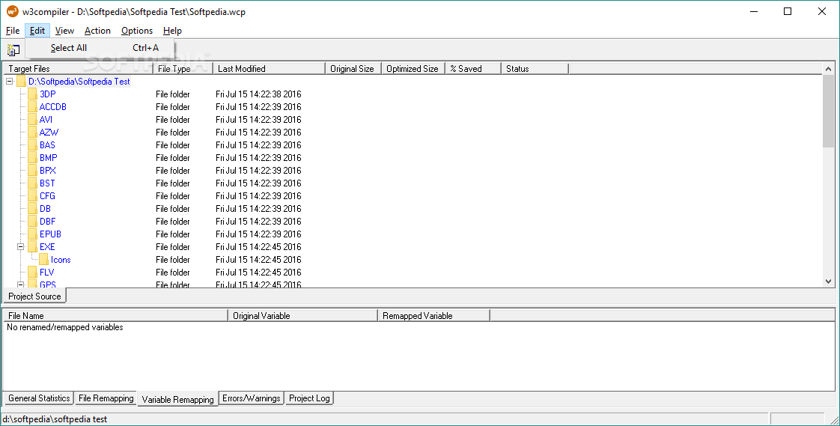840x426 pixels.
Task: Open the Project Log tab
Action: (x=309, y=398)
